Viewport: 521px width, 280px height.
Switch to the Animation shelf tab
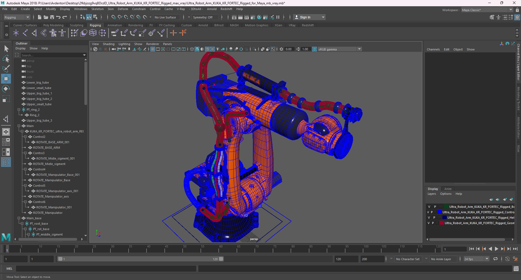(115, 25)
